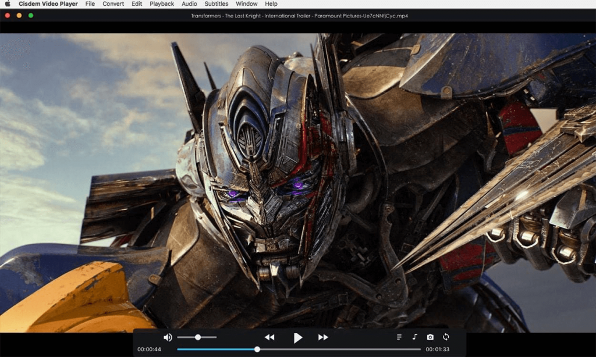
Task: Take a snapshot with the camera icon
Action: (x=431, y=337)
